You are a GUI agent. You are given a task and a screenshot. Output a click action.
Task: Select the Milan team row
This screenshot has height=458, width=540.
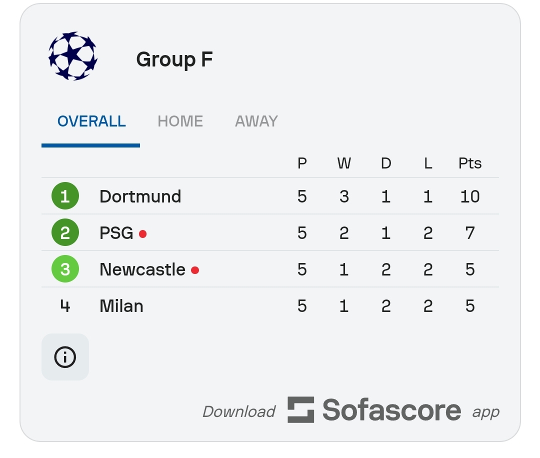(x=270, y=306)
